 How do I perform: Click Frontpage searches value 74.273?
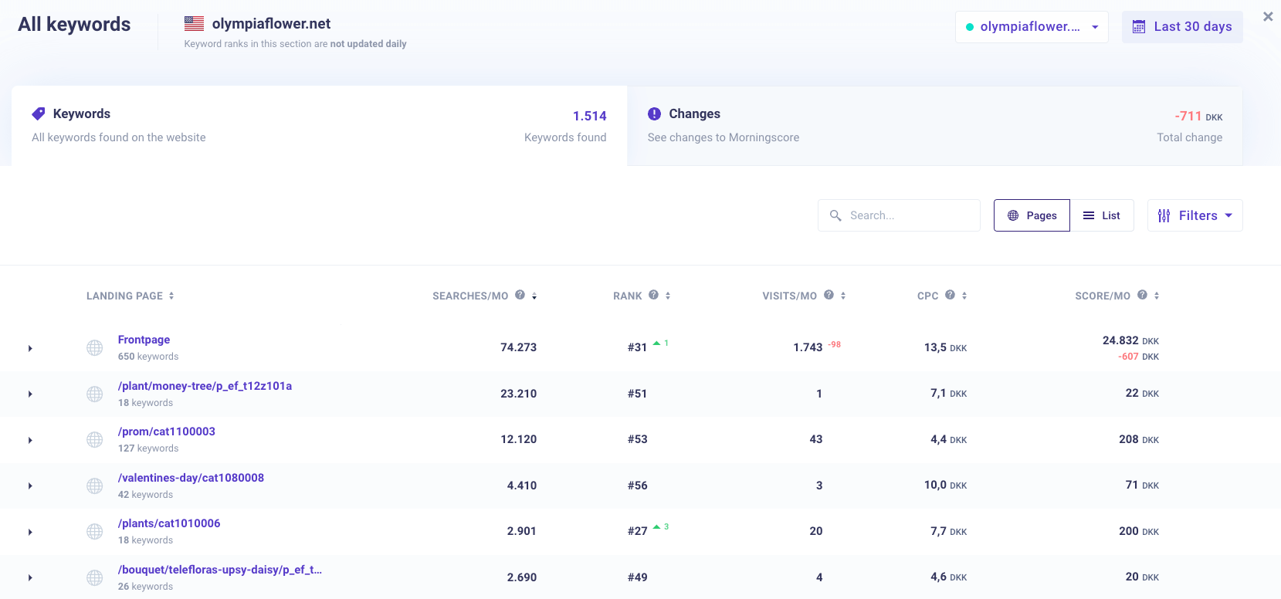point(518,347)
